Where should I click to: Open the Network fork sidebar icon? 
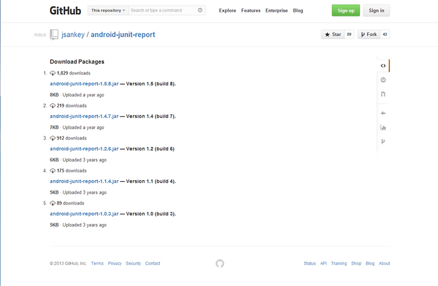[383, 141]
